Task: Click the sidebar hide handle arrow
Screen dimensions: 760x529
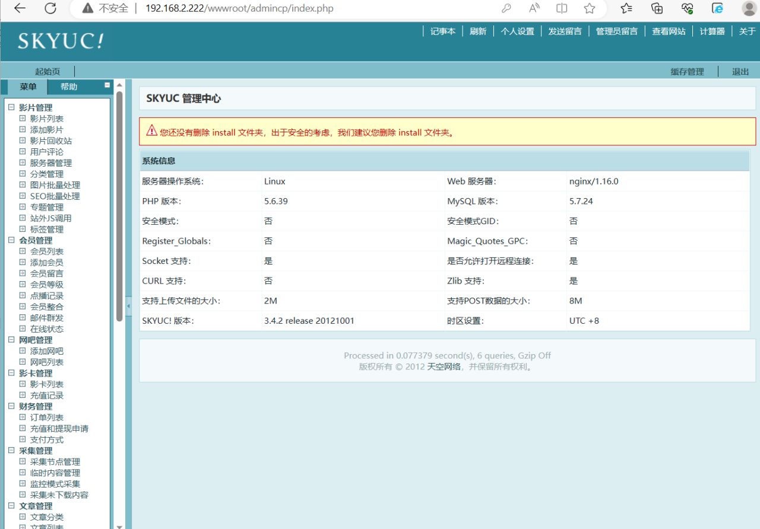Action: 129,306
